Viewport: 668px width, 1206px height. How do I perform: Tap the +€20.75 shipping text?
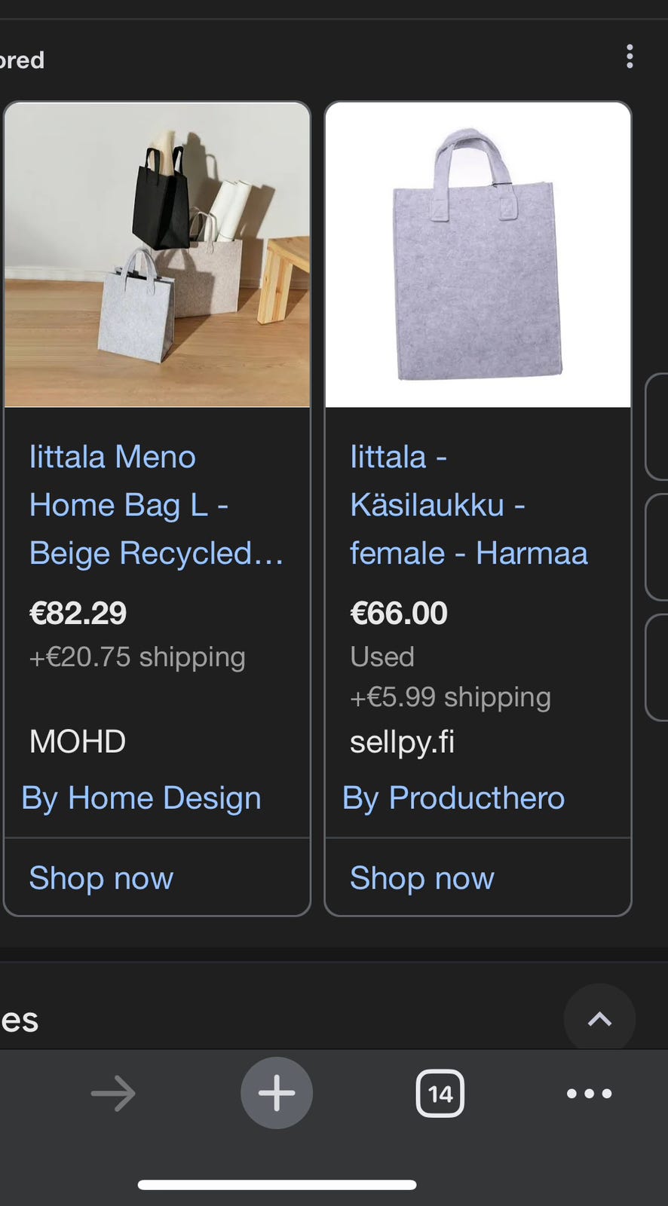pyautogui.click(x=137, y=657)
